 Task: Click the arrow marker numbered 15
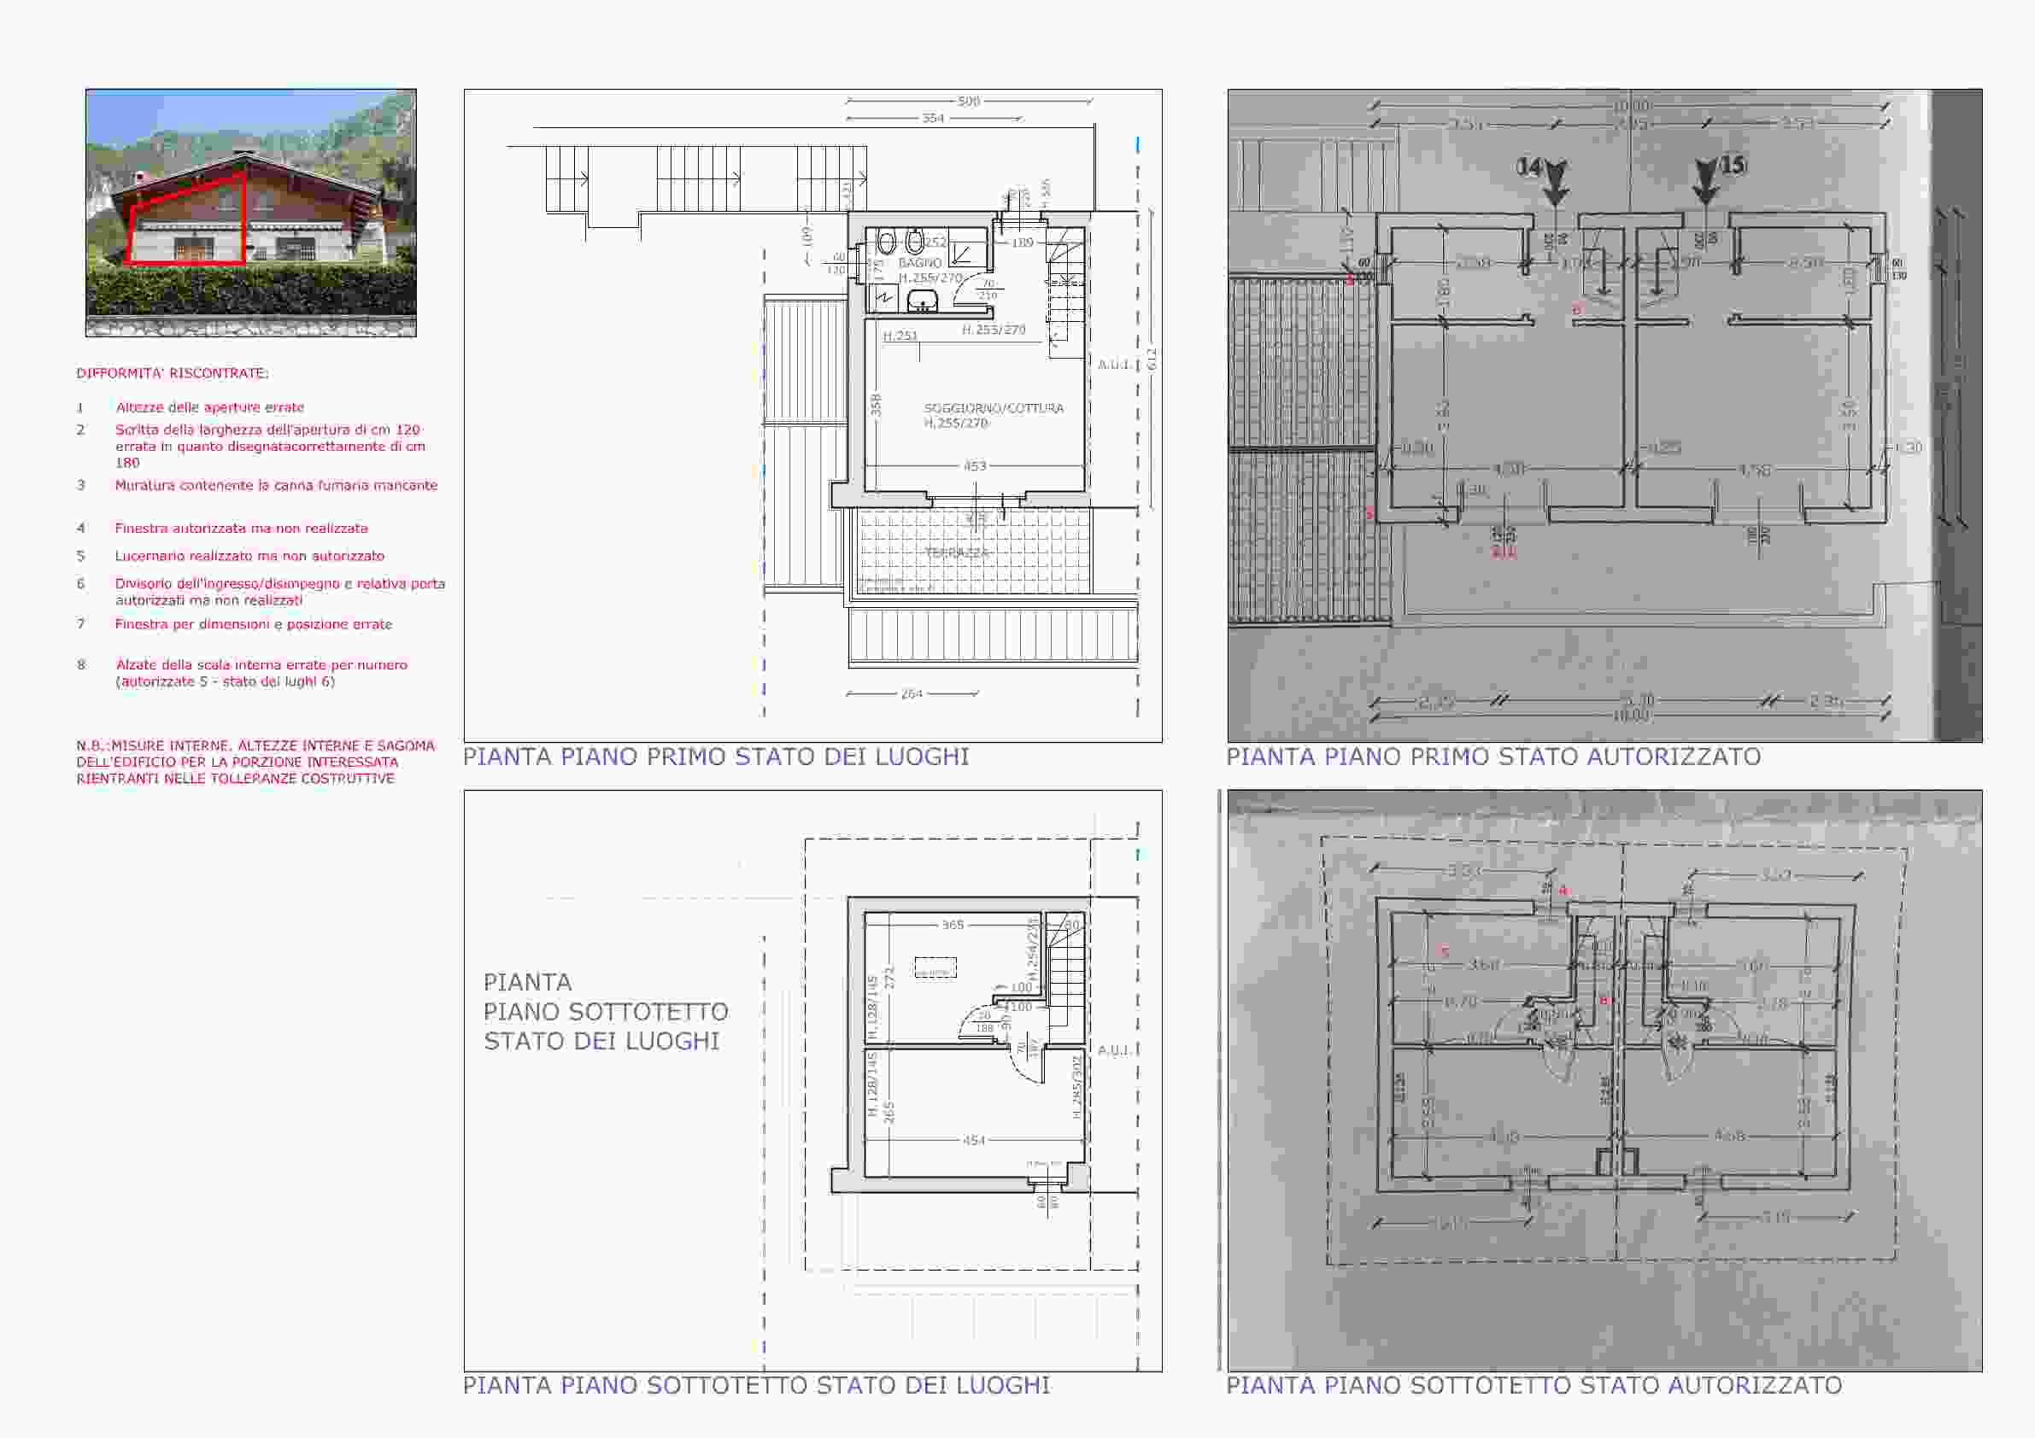coord(1706,182)
